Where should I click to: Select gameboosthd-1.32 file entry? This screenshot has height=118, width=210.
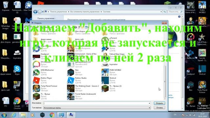click(x=79, y=64)
